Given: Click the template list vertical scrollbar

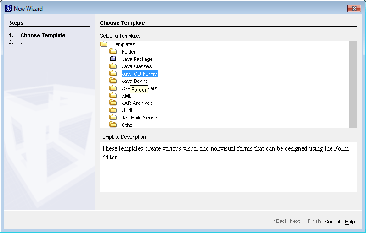Looking at the screenshot, I should click(x=353, y=85).
